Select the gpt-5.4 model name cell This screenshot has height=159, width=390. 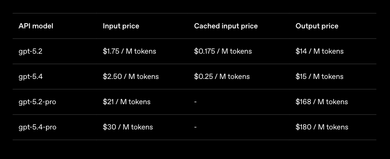[30, 77]
